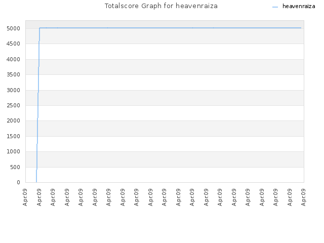The image size is (324, 243).
Task: Click the flat plateau of the score line at 5000
Action: [x=170, y=28]
